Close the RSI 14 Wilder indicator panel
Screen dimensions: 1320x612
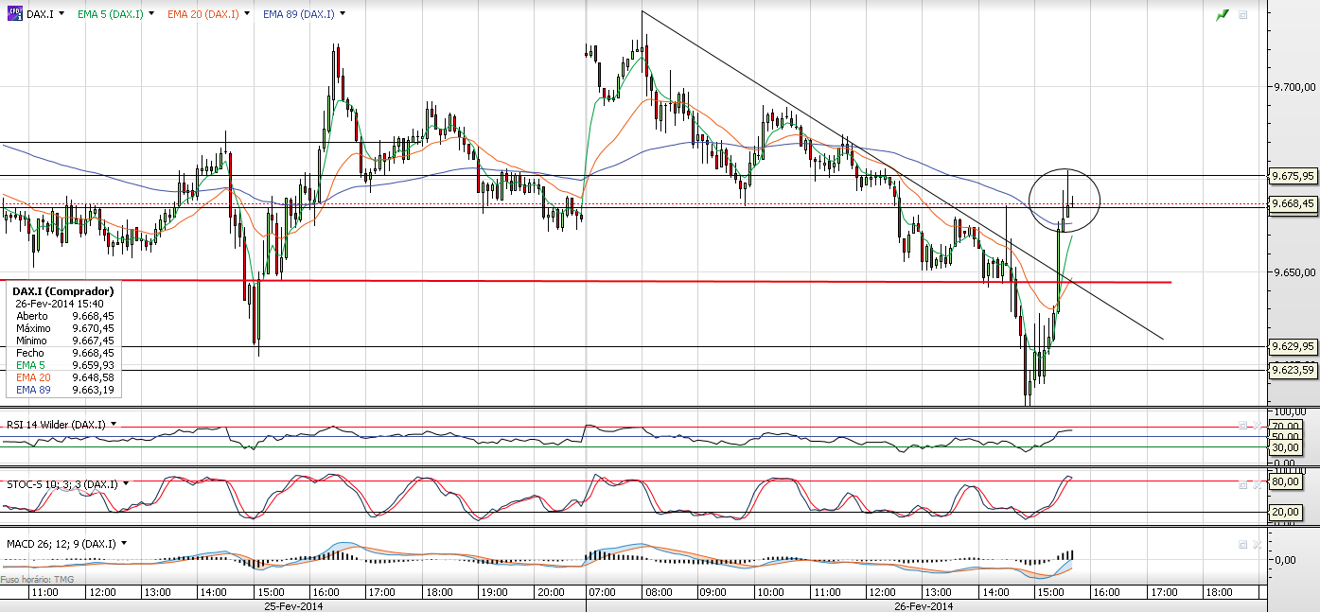pos(1256,425)
